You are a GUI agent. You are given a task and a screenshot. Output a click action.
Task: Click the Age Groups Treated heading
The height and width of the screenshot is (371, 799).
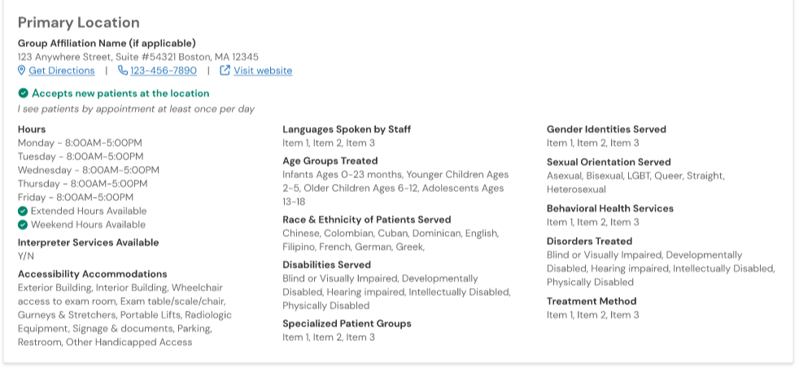point(330,161)
